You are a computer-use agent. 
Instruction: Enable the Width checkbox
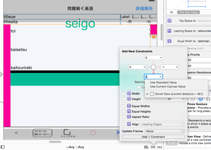[x=123, y=93]
